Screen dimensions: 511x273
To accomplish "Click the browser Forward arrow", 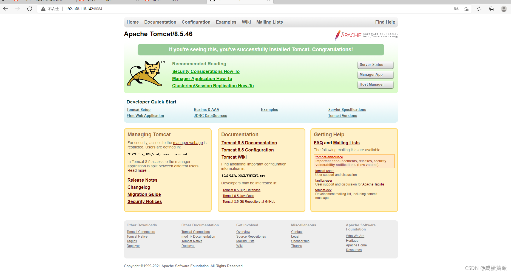I will pos(18,9).
